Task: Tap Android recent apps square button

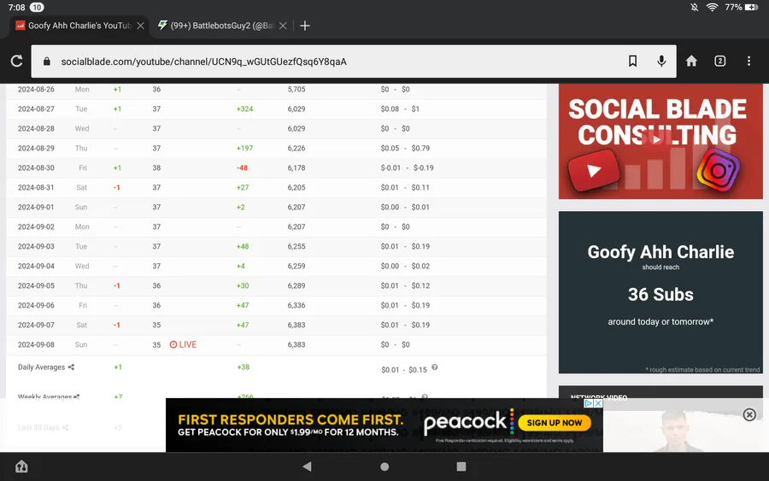Action: (461, 466)
